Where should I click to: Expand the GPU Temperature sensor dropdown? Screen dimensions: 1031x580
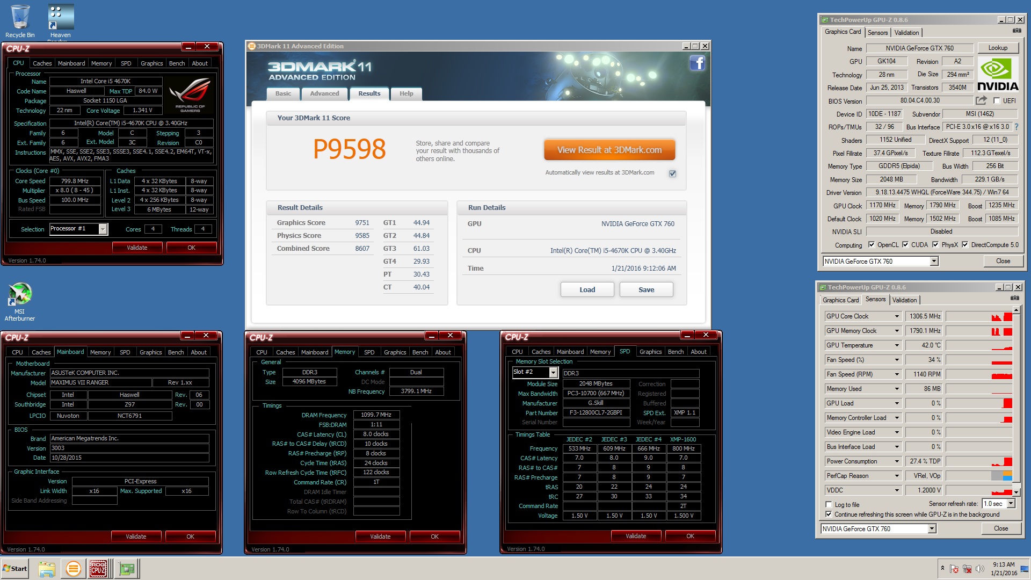point(896,345)
